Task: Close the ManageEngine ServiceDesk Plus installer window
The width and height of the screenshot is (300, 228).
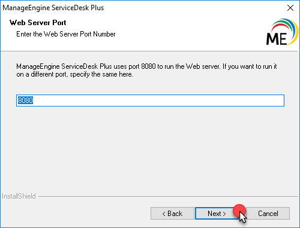Action: (290, 8)
